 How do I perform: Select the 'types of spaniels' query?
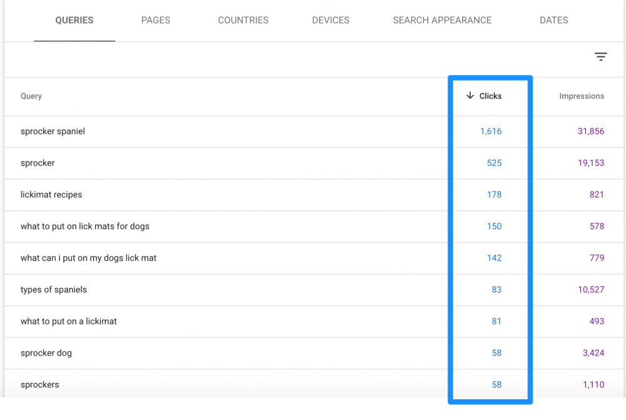pos(54,290)
